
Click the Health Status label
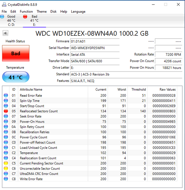click(15, 41)
